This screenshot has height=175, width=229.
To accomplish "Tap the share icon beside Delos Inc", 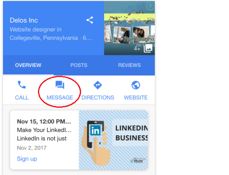I will click(x=90, y=20).
